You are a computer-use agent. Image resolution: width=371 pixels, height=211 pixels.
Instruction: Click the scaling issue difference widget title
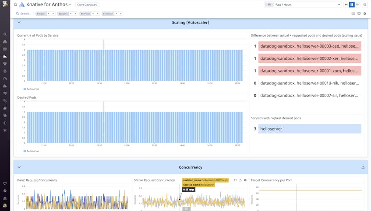click(x=307, y=35)
